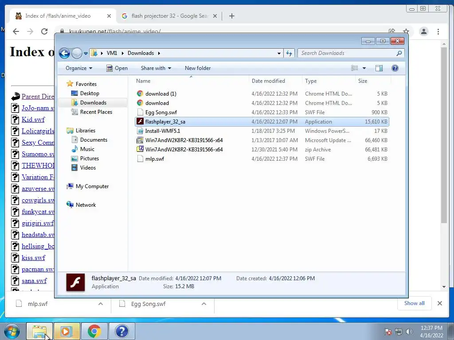Select the download (1) Chrome HTML file icon

(140, 93)
